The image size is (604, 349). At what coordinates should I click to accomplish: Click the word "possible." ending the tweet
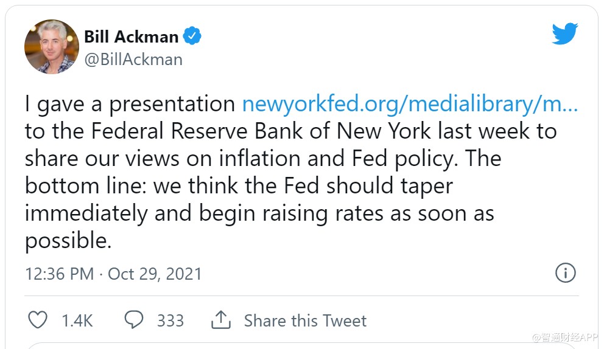pos(68,241)
